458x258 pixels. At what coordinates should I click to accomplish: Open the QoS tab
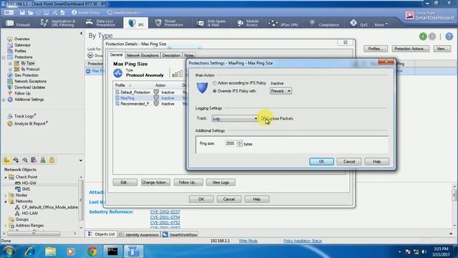pos(359,23)
